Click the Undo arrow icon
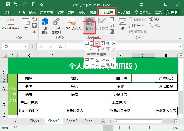Viewport: 184px width, 131px height. coord(16,4)
